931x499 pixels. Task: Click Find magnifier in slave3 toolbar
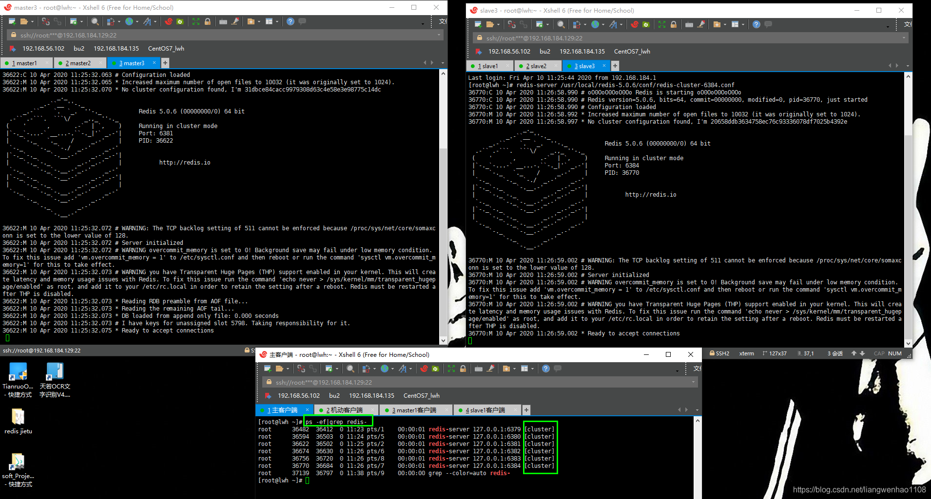click(561, 24)
